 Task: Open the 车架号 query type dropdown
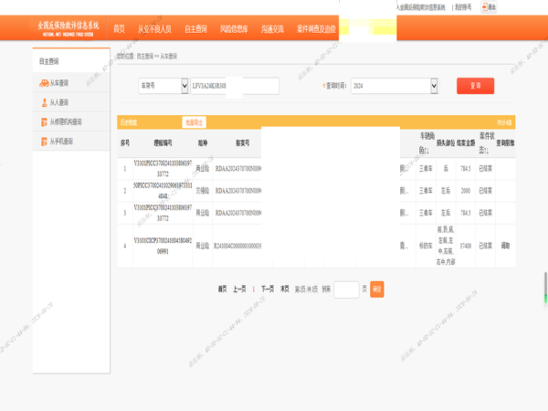click(x=163, y=86)
